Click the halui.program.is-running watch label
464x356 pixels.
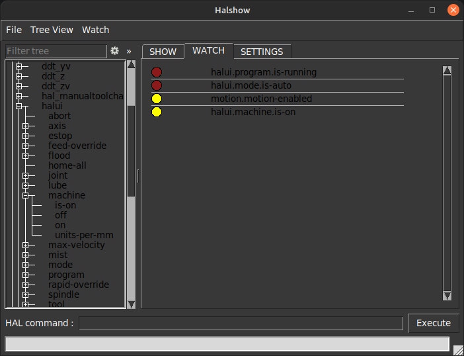click(264, 72)
